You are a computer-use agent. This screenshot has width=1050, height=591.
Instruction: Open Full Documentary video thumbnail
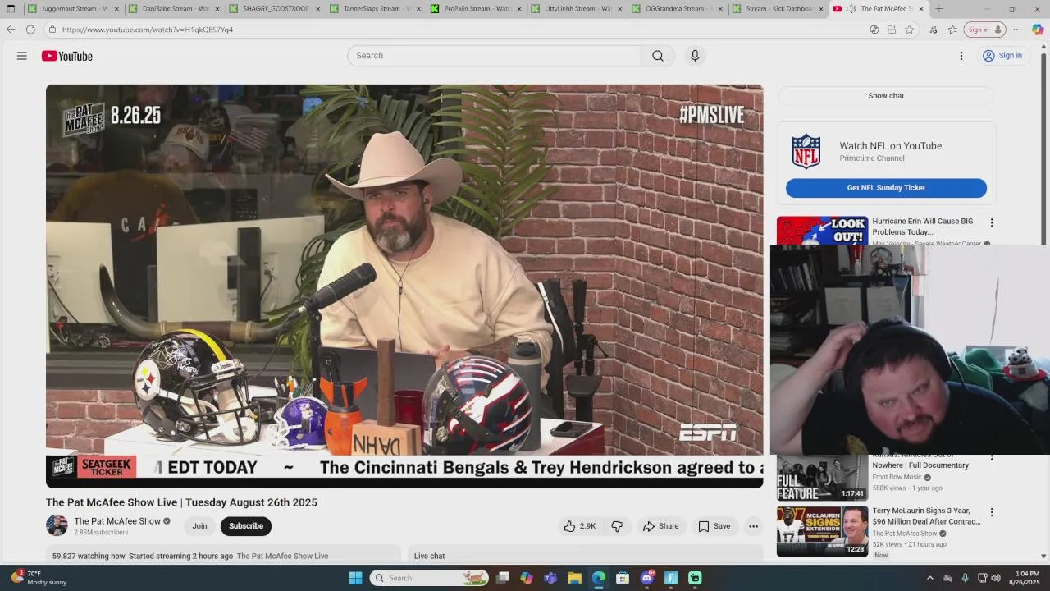[x=822, y=478]
